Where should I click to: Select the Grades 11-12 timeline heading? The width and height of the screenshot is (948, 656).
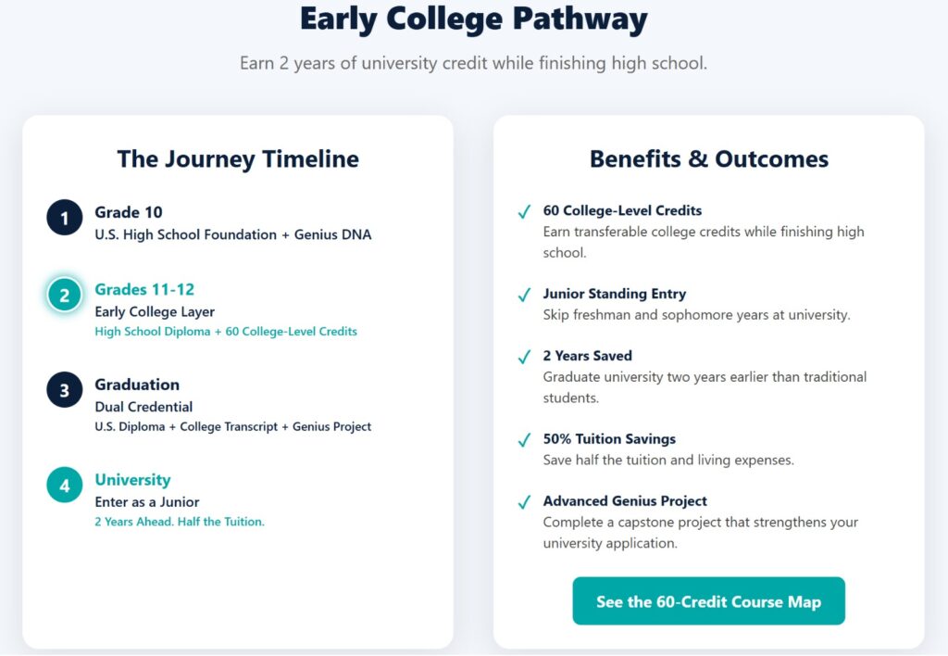tap(144, 289)
